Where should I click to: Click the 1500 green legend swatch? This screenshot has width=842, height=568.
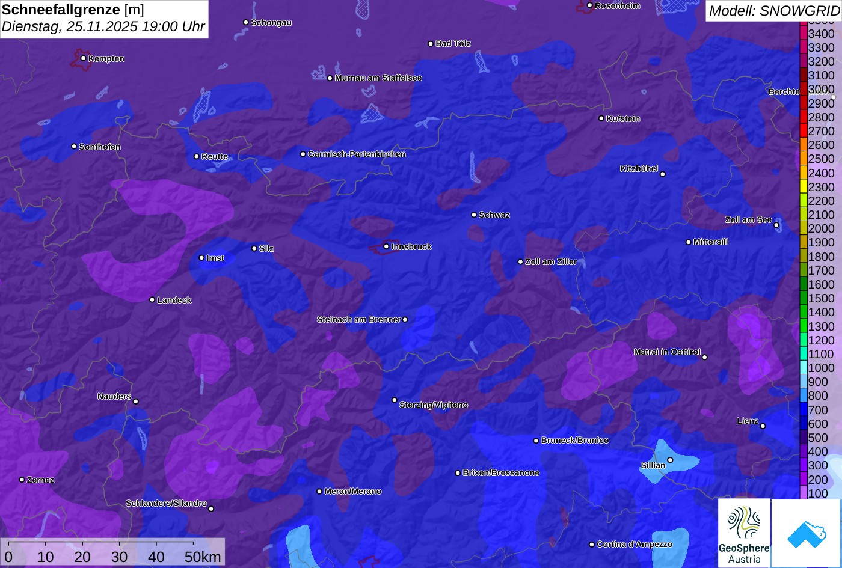tap(804, 298)
